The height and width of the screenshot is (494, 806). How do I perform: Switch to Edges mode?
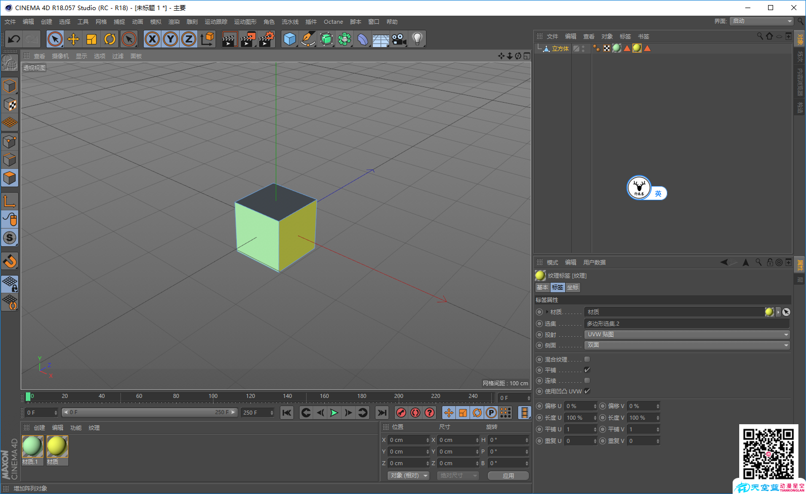pos(10,160)
